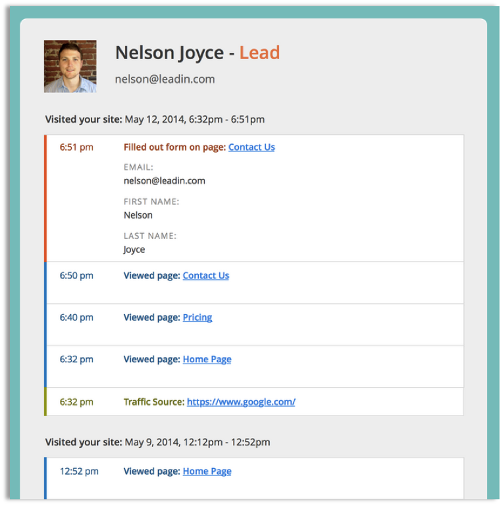Click the 6:40 pm timestamp

pos(76,317)
